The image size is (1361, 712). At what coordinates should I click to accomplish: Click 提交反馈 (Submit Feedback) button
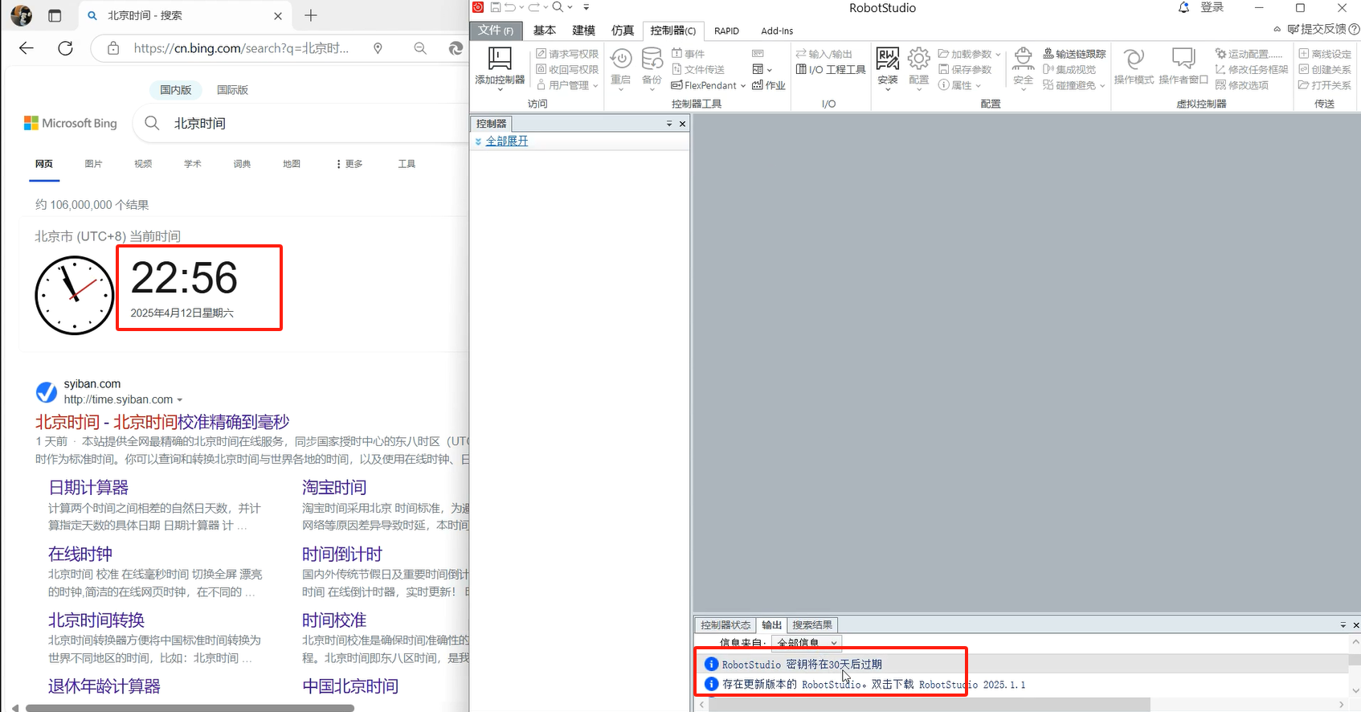click(1316, 29)
